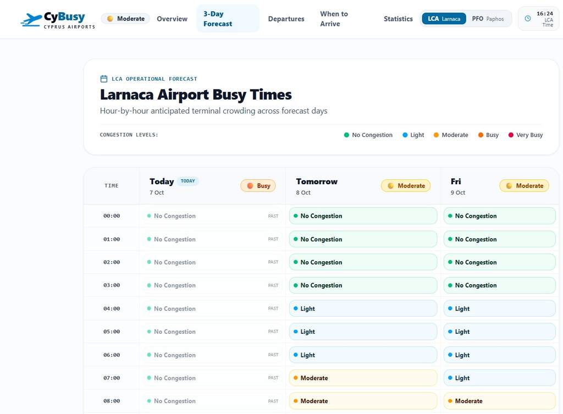The width and height of the screenshot is (563, 414).
Task: Click the green No Congestion legend dot
Action: (x=346, y=135)
